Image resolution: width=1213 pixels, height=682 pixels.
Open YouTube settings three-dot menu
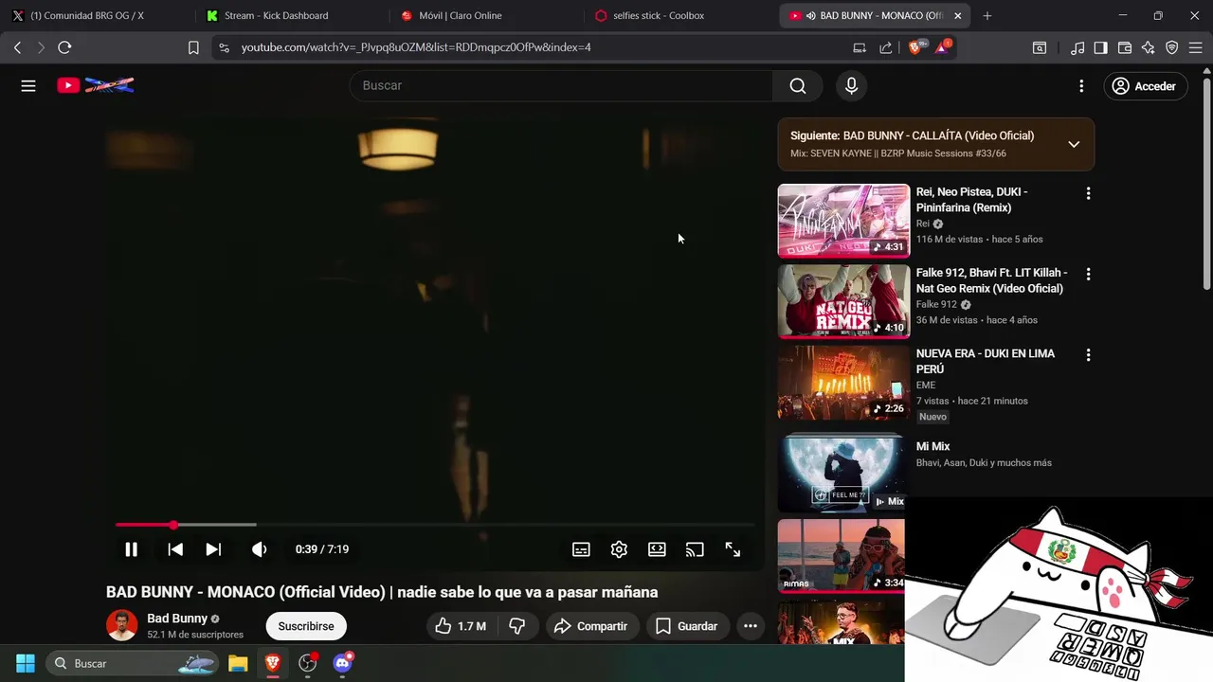pyautogui.click(x=1081, y=86)
